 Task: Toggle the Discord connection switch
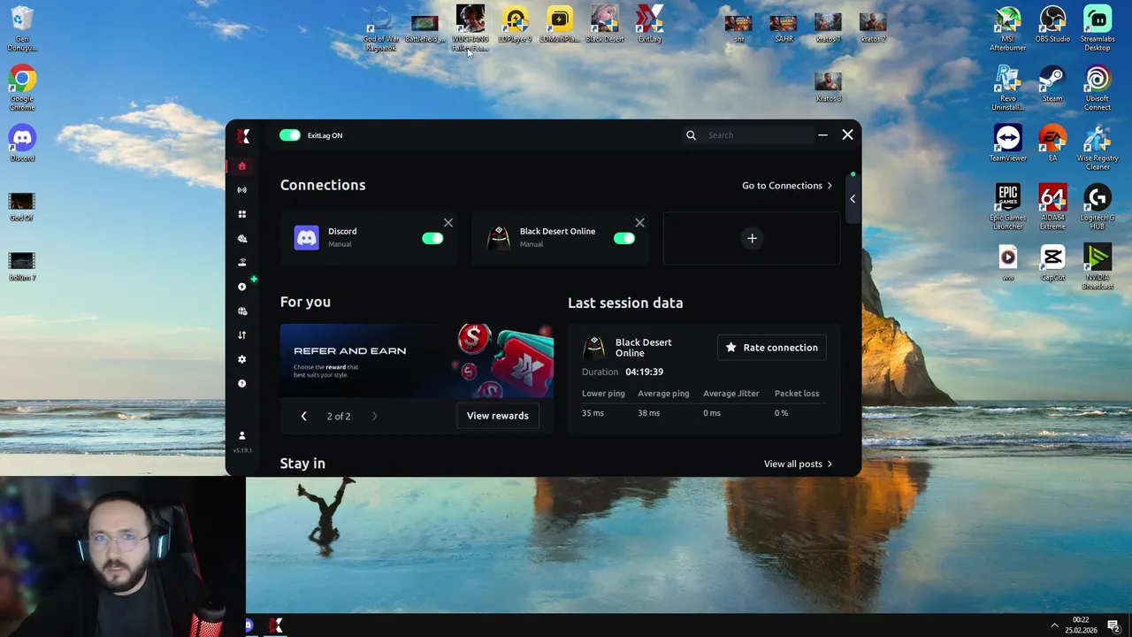432,238
